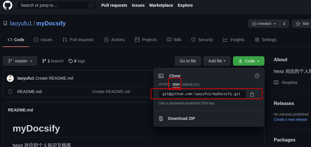Switch to the repository Issues tab

pyautogui.click(x=43, y=40)
